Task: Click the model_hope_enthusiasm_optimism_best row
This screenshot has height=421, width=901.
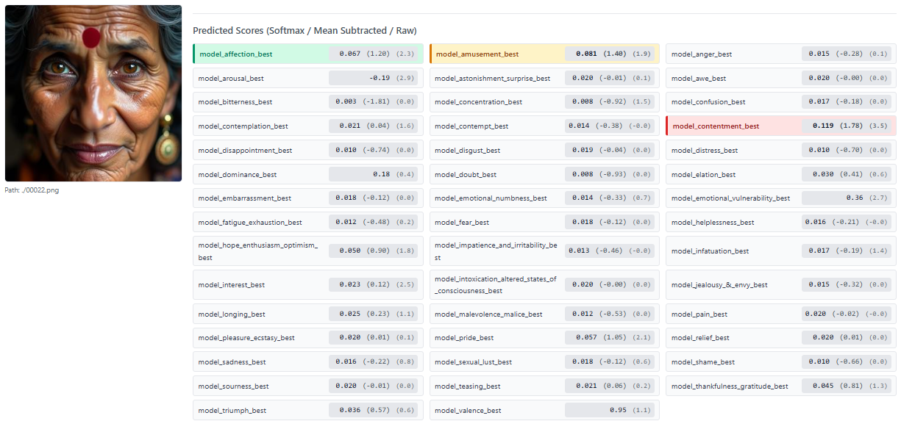Action: coord(308,251)
